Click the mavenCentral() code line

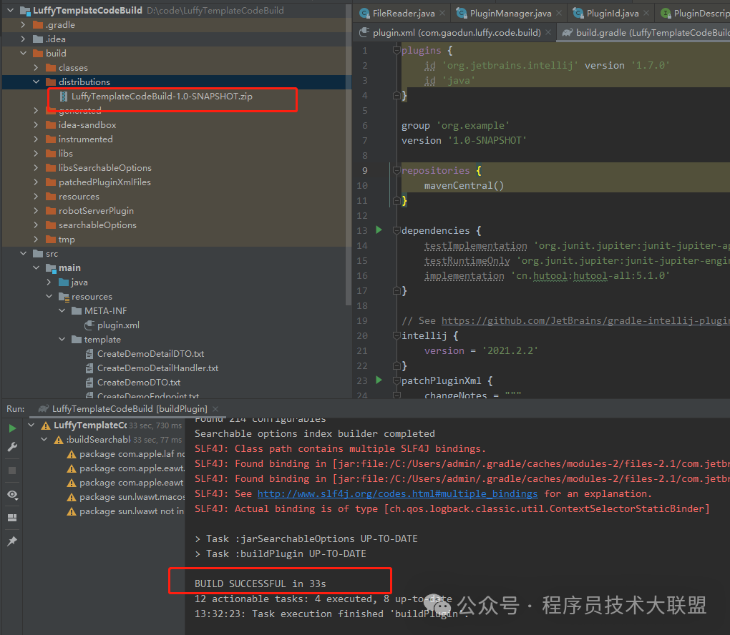[464, 186]
